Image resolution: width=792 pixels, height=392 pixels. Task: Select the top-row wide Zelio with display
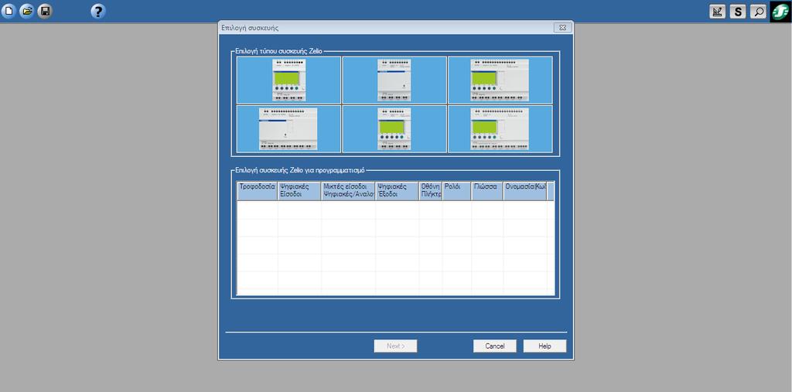(500, 80)
